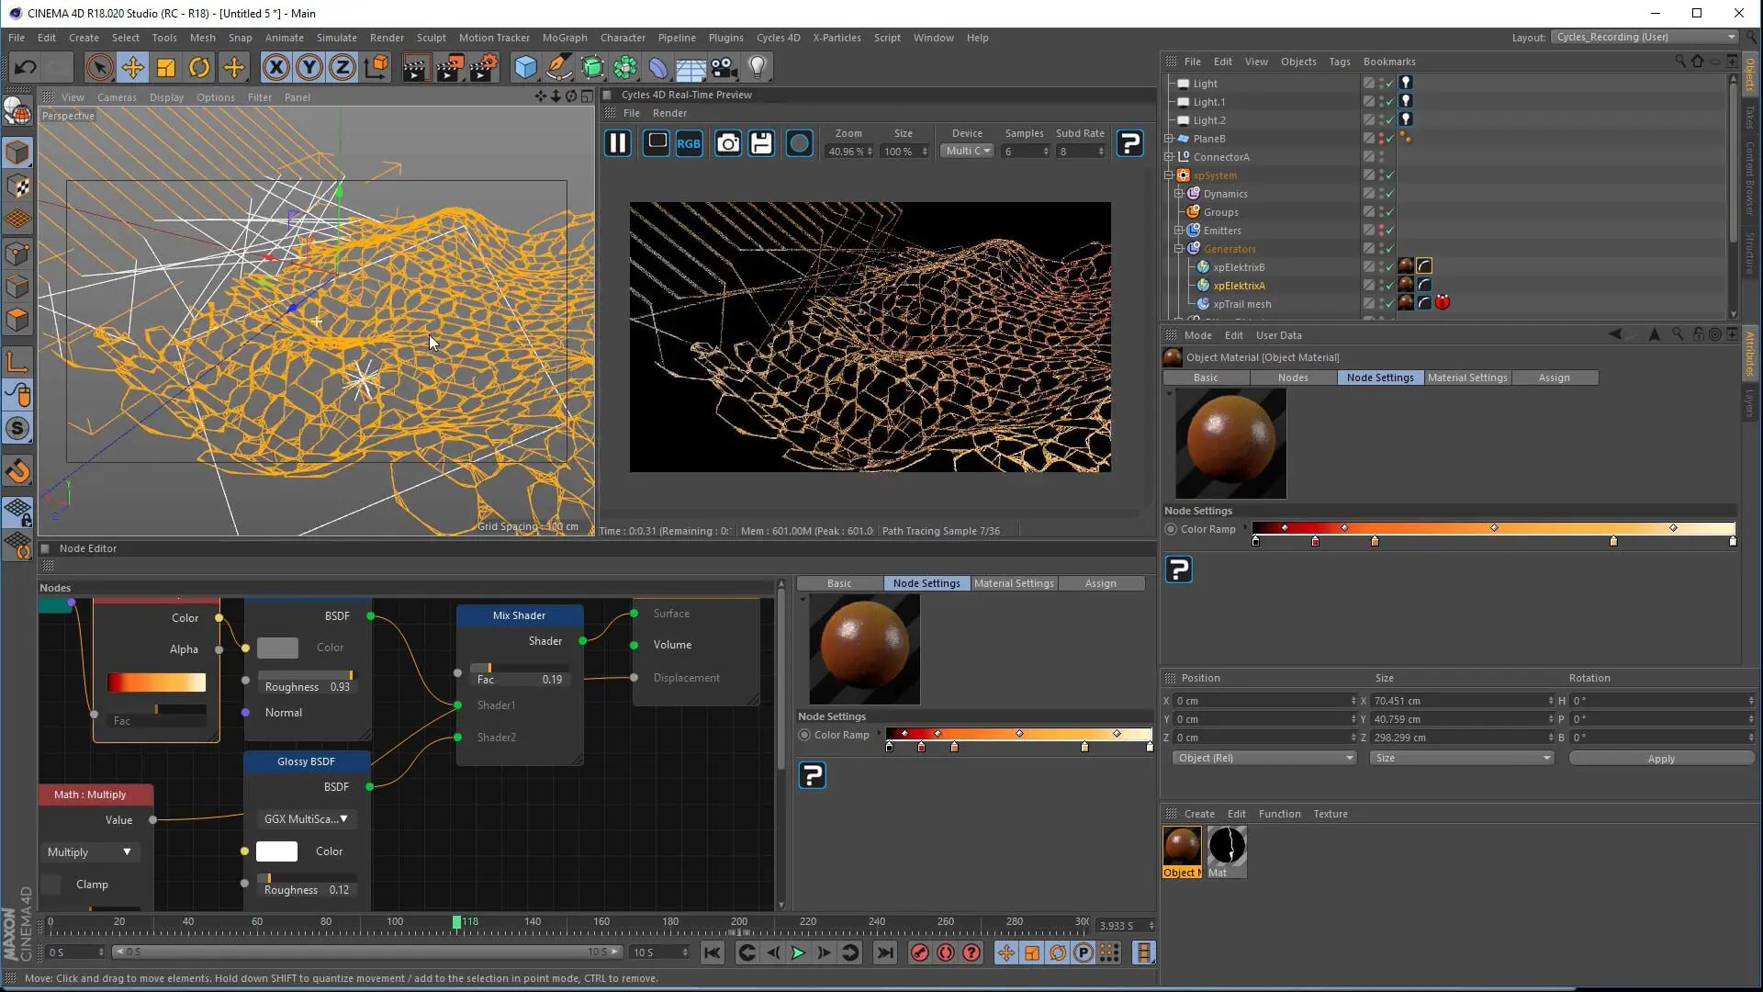Click the Render menu in Cycles preview
The width and height of the screenshot is (1763, 992).
pos(669,113)
